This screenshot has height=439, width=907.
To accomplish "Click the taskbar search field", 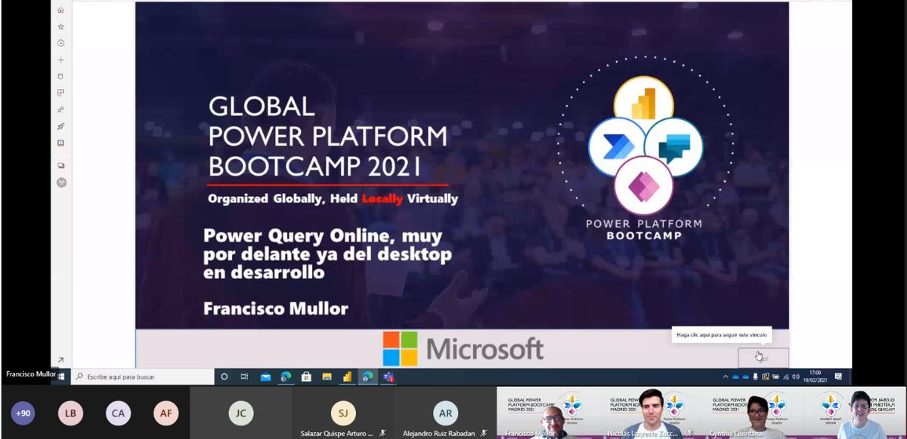I will (143, 376).
